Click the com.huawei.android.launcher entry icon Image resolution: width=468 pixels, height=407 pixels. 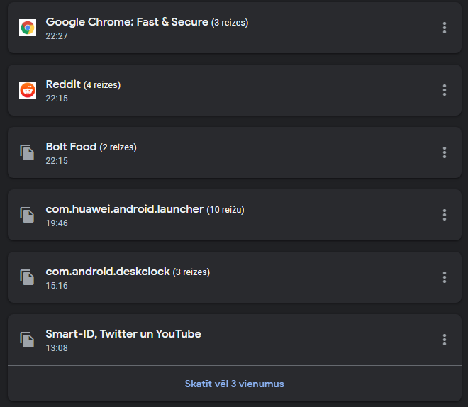28,215
